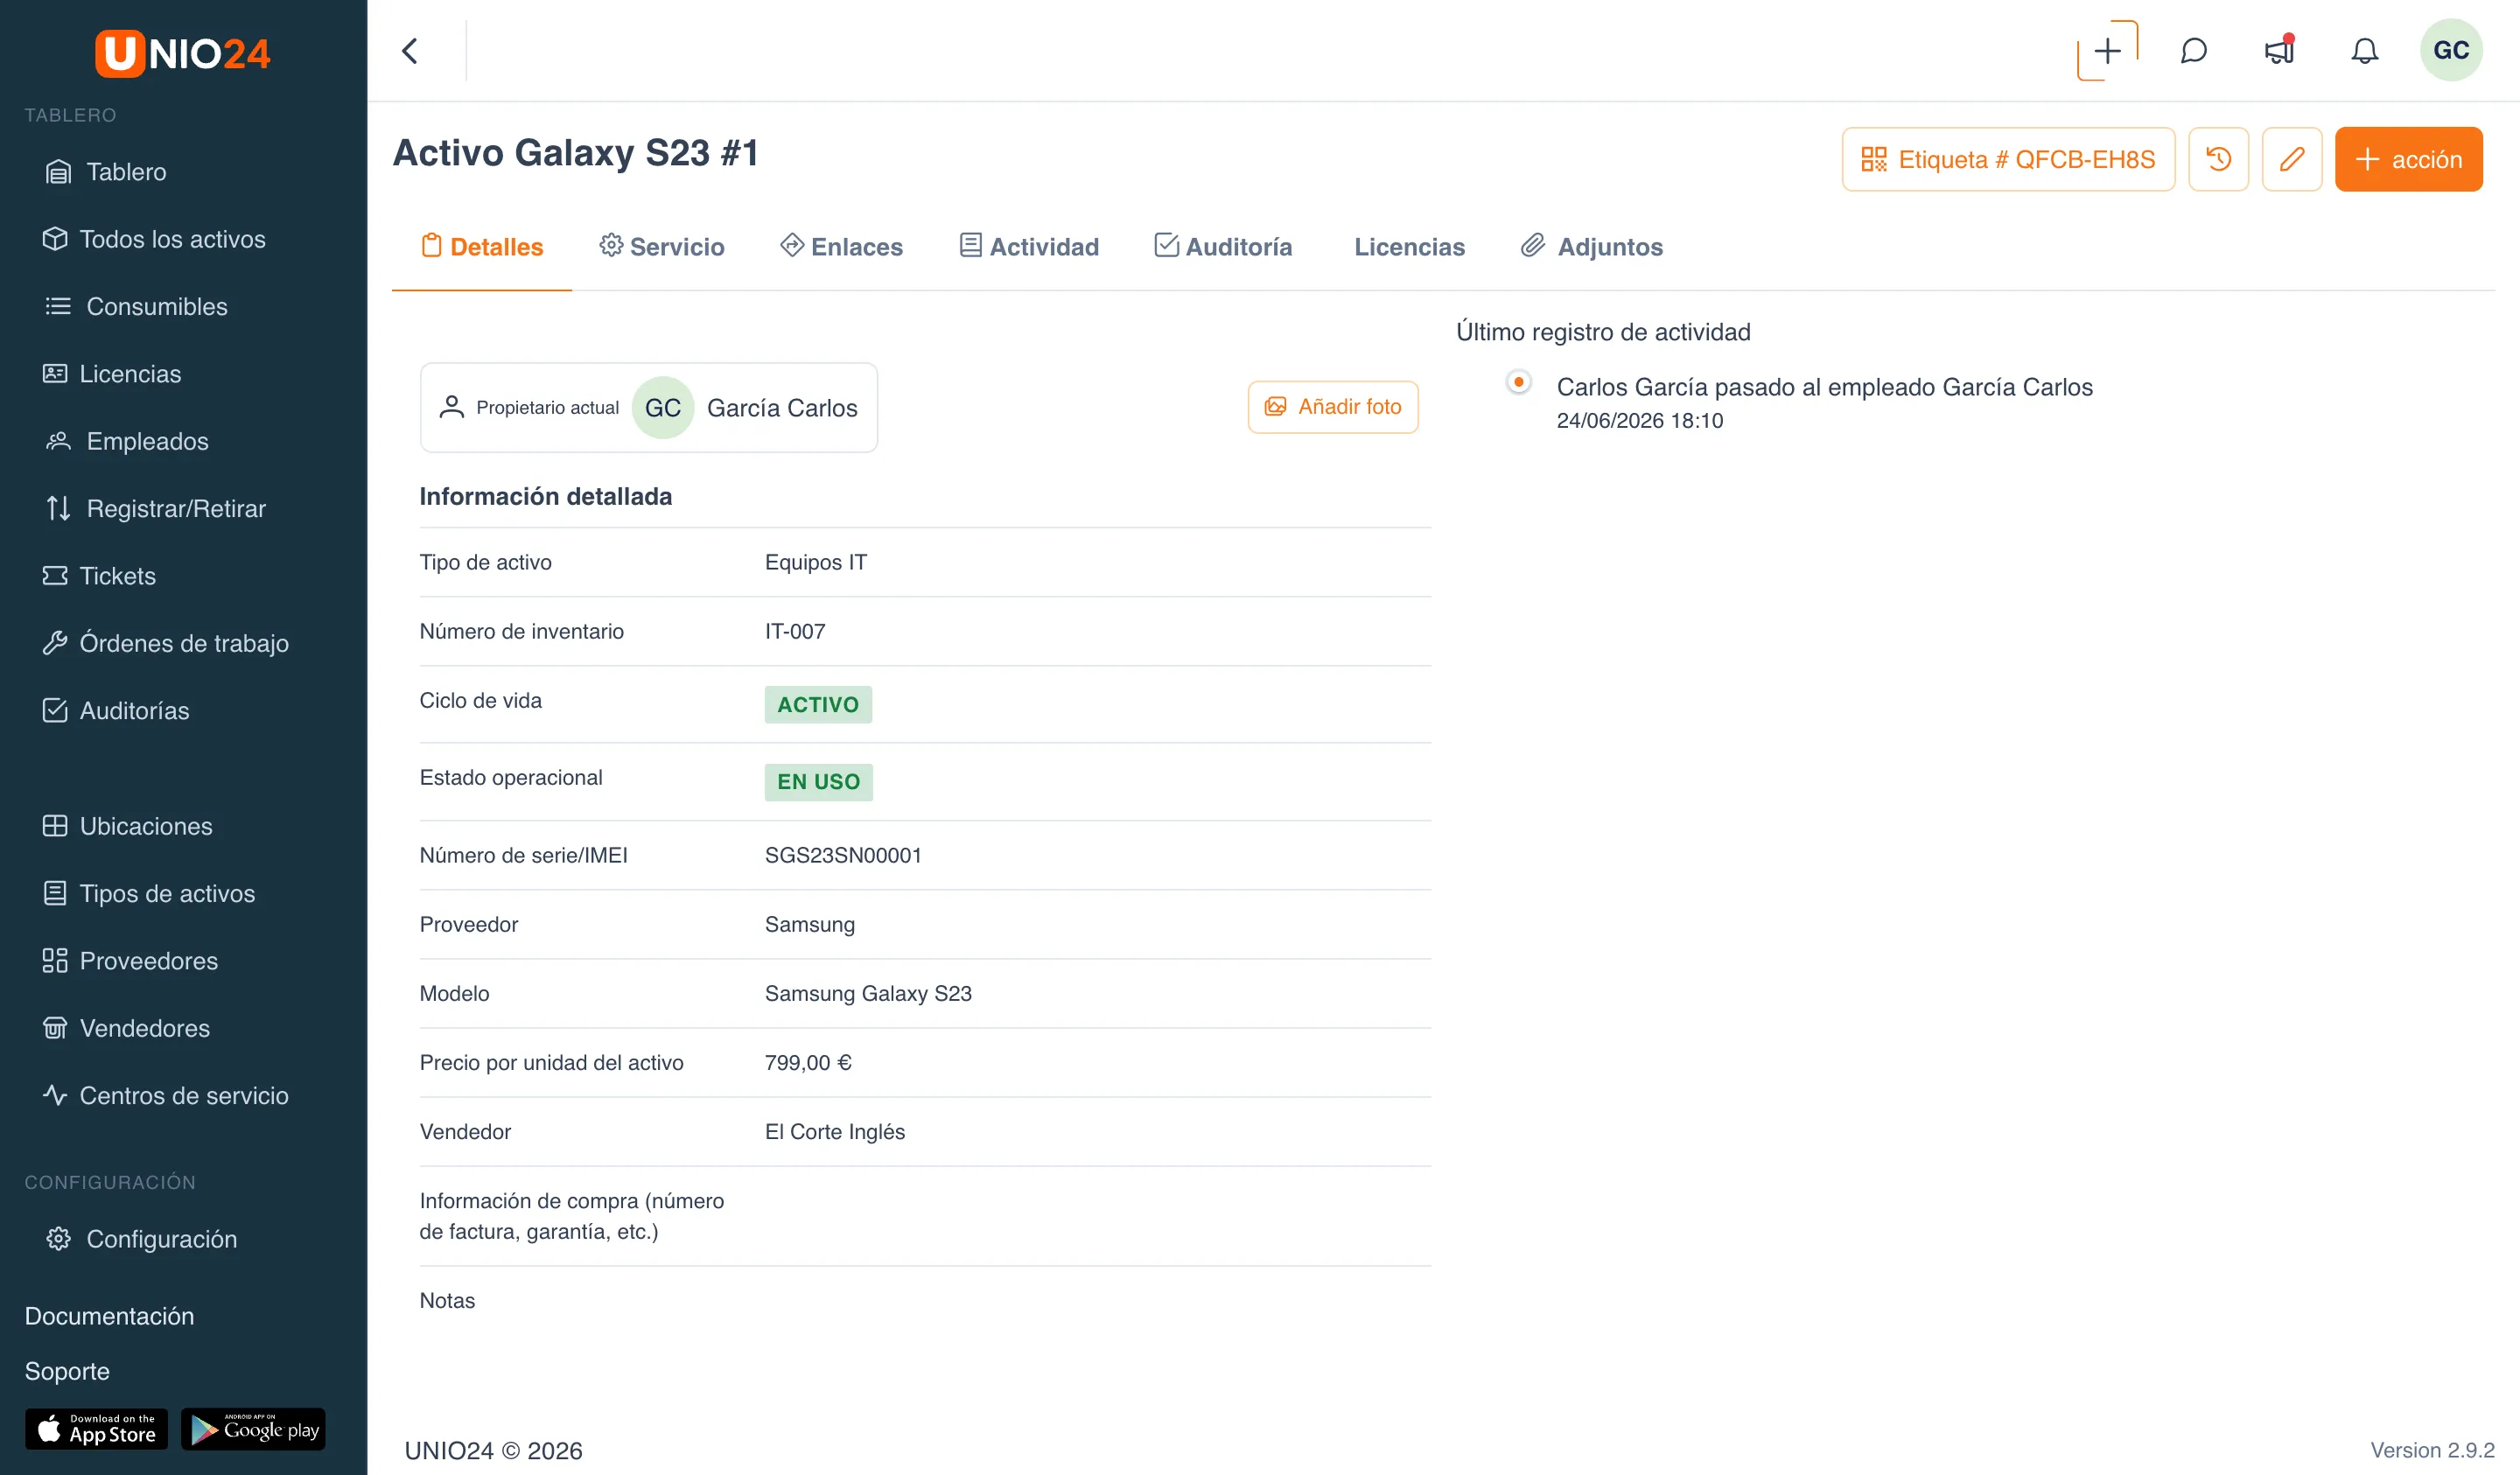Click the ticket icon beside Tickets
Image resolution: width=2520 pixels, height=1475 pixels.
coord(55,576)
